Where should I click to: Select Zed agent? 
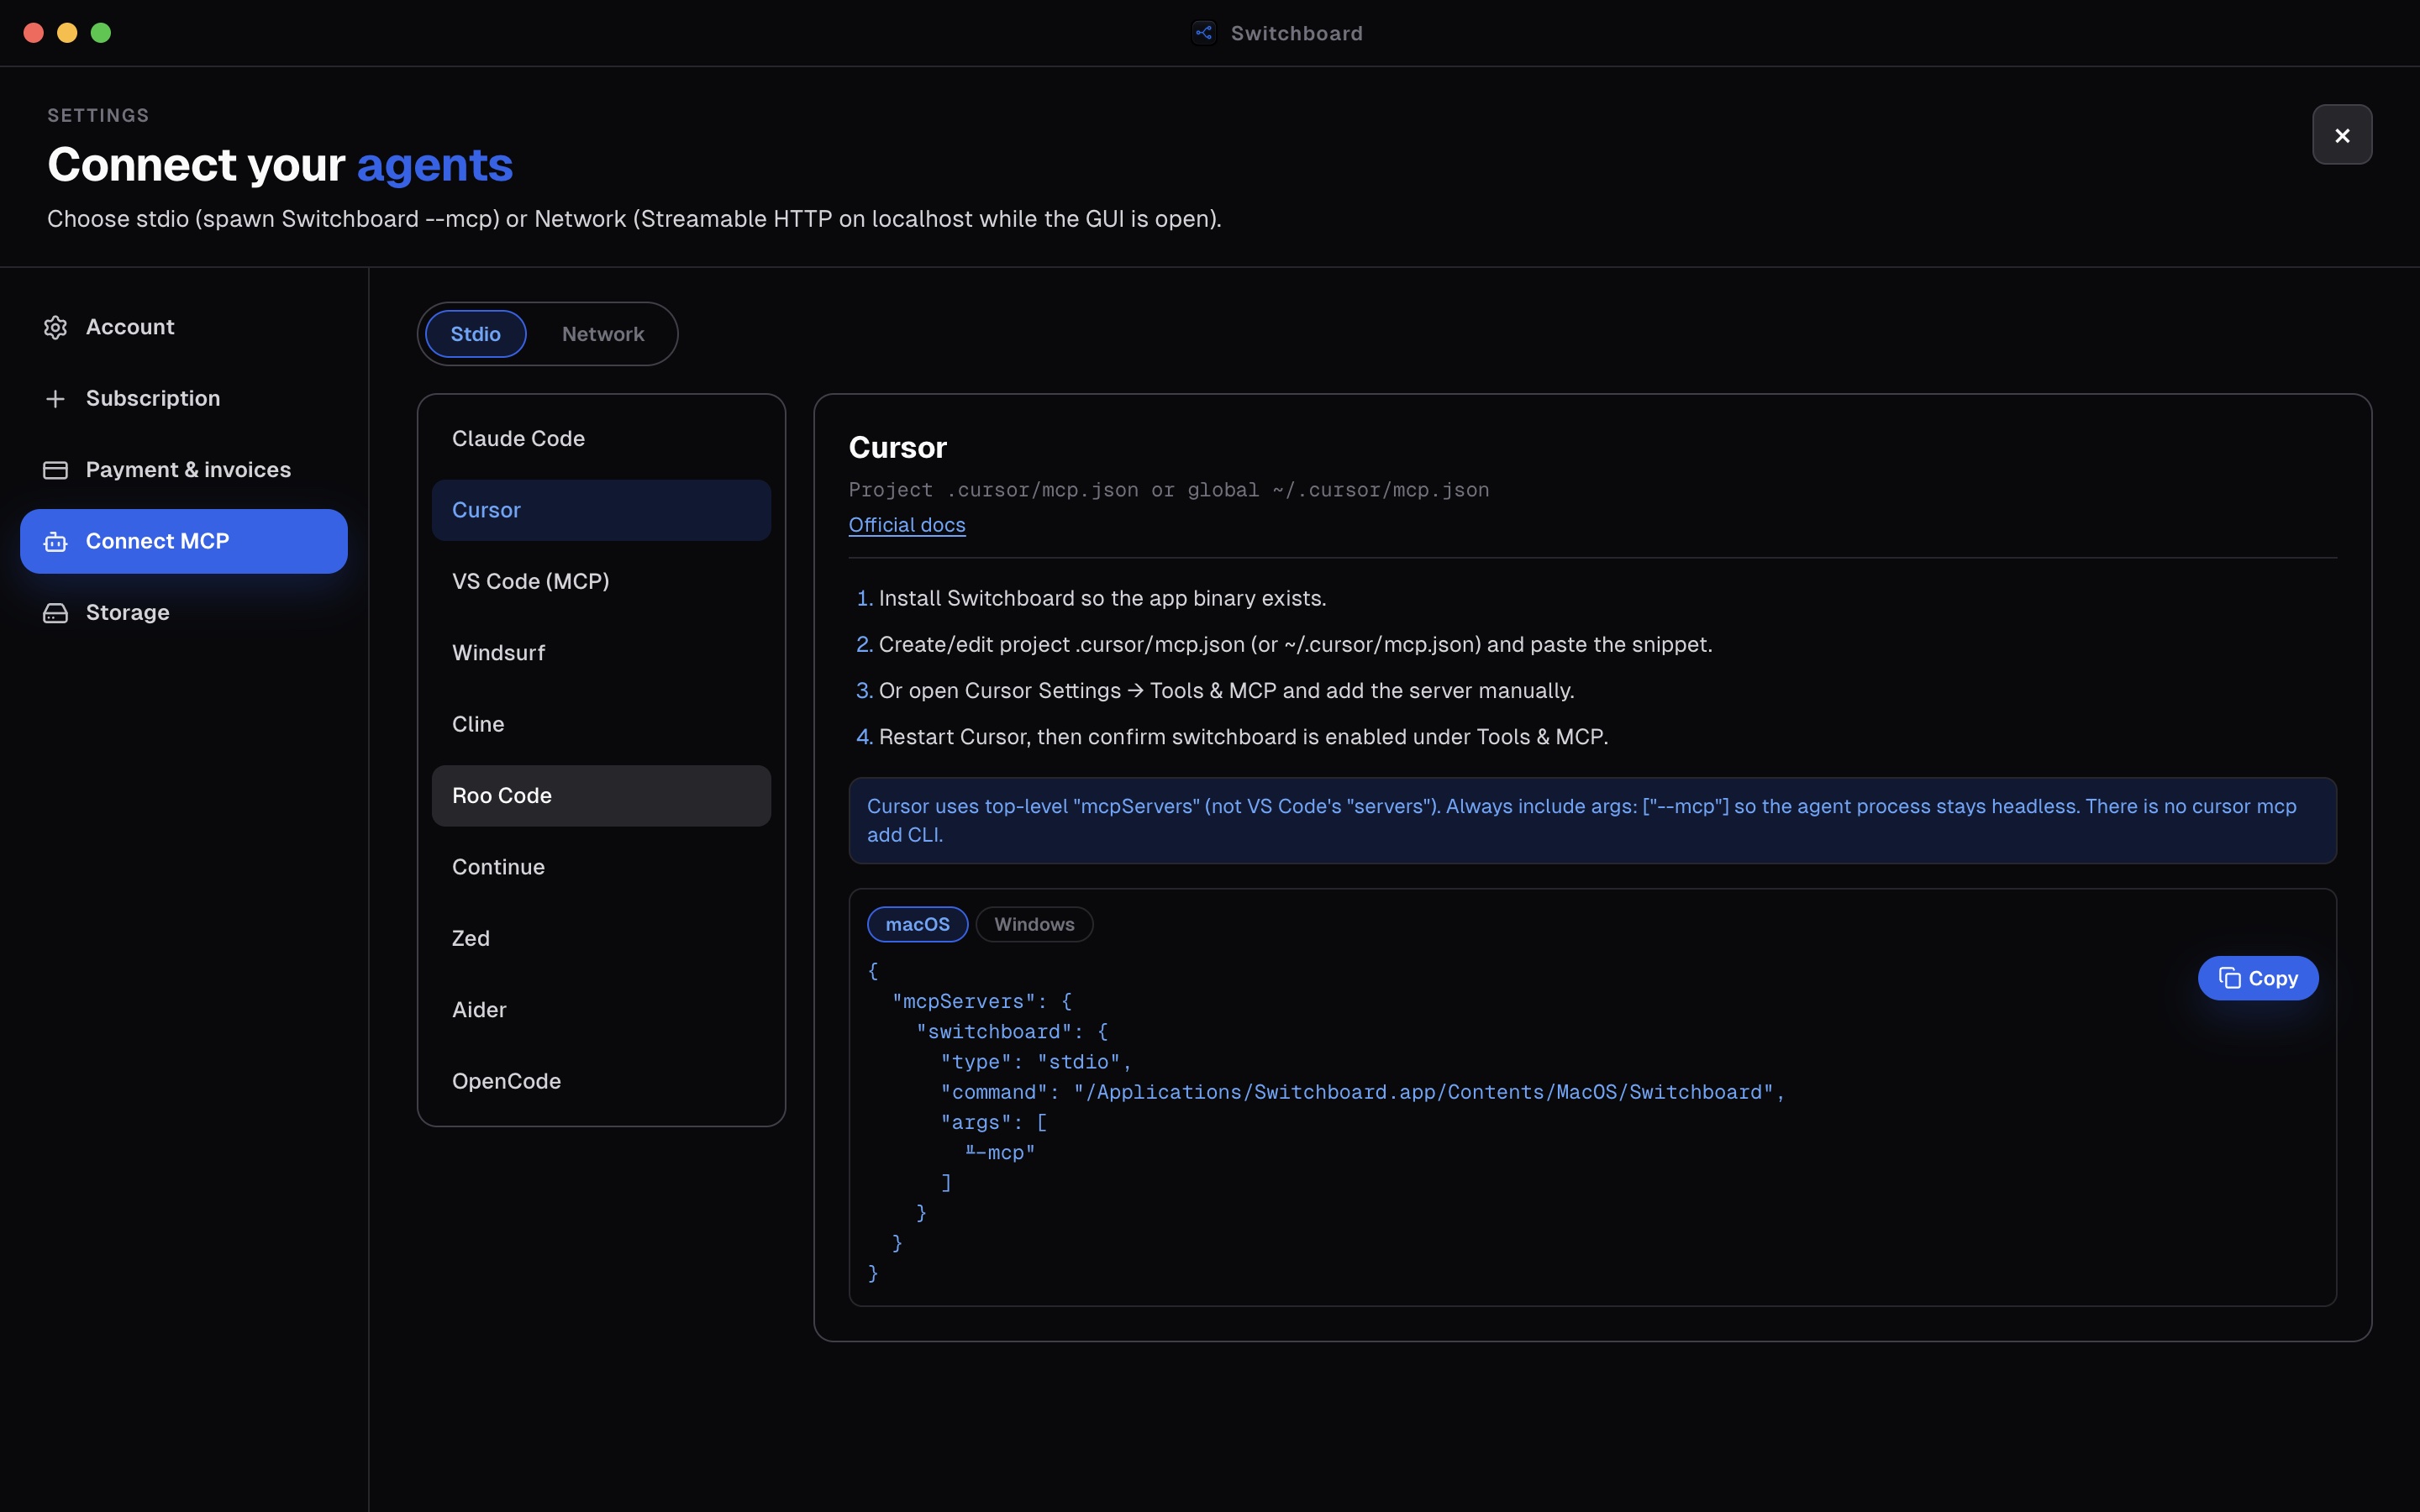pos(601,939)
